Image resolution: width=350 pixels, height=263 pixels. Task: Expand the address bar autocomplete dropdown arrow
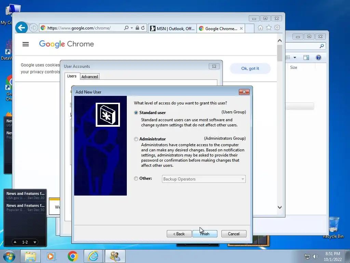(132, 28)
